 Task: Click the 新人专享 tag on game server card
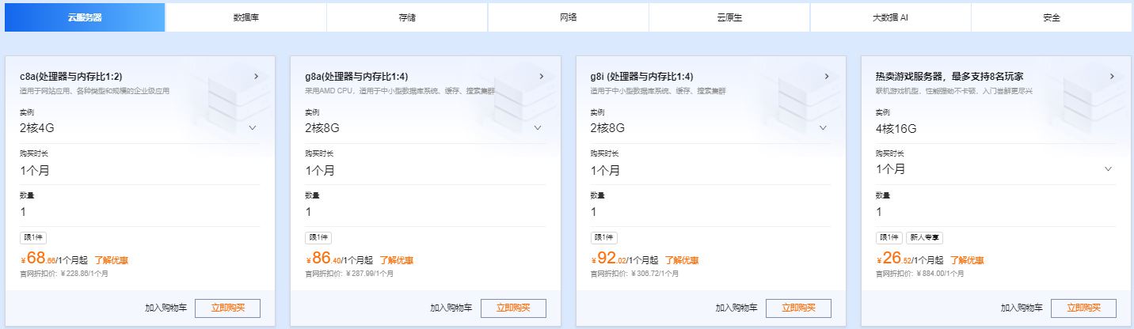tap(924, 237)
